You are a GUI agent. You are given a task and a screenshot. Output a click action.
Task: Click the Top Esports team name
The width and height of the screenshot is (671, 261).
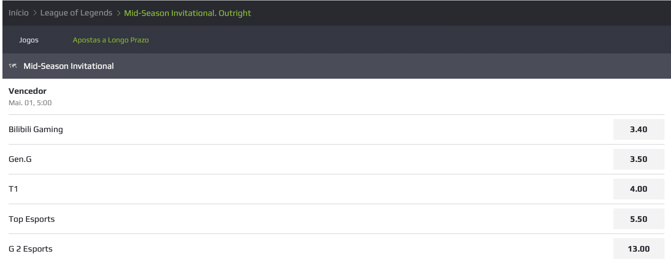click(x=32, y=219)
